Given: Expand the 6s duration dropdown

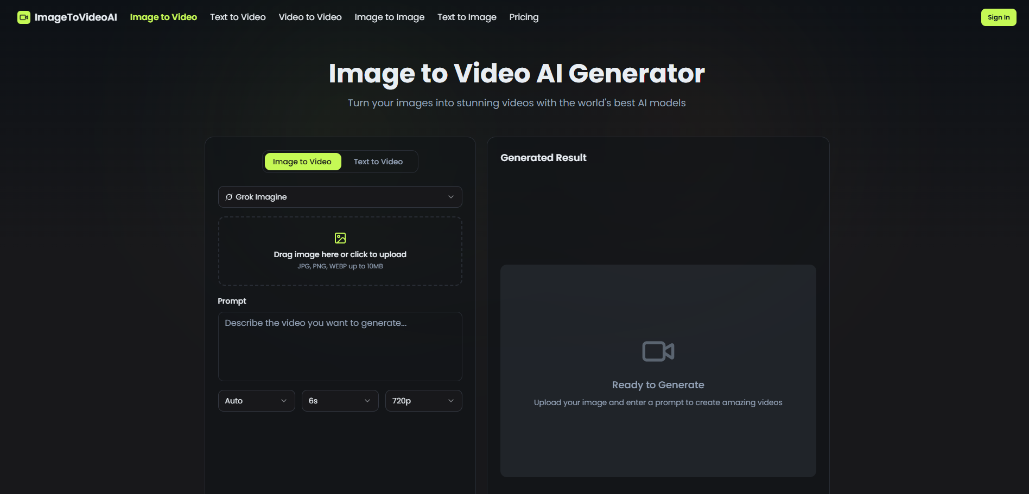Looking at the screenshot, I should click(340, 400).
